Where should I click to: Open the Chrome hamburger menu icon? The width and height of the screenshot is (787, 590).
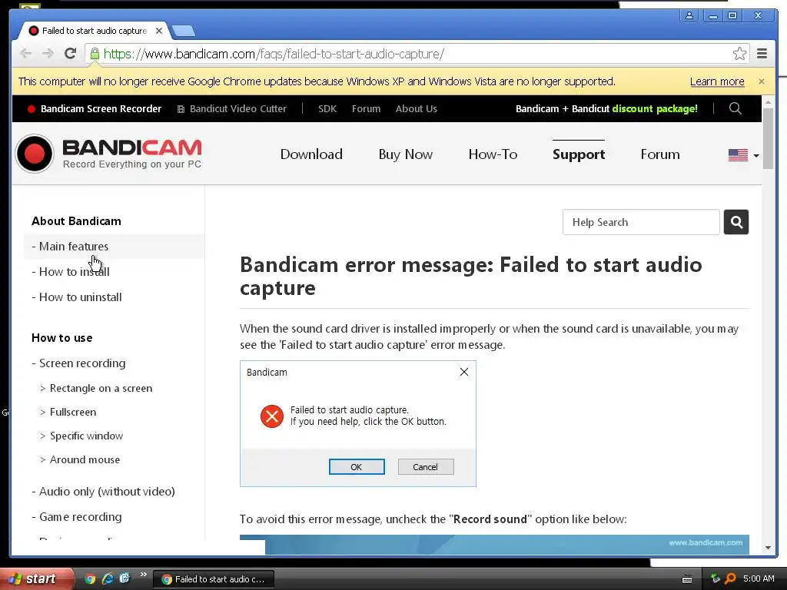pos(762,54)
